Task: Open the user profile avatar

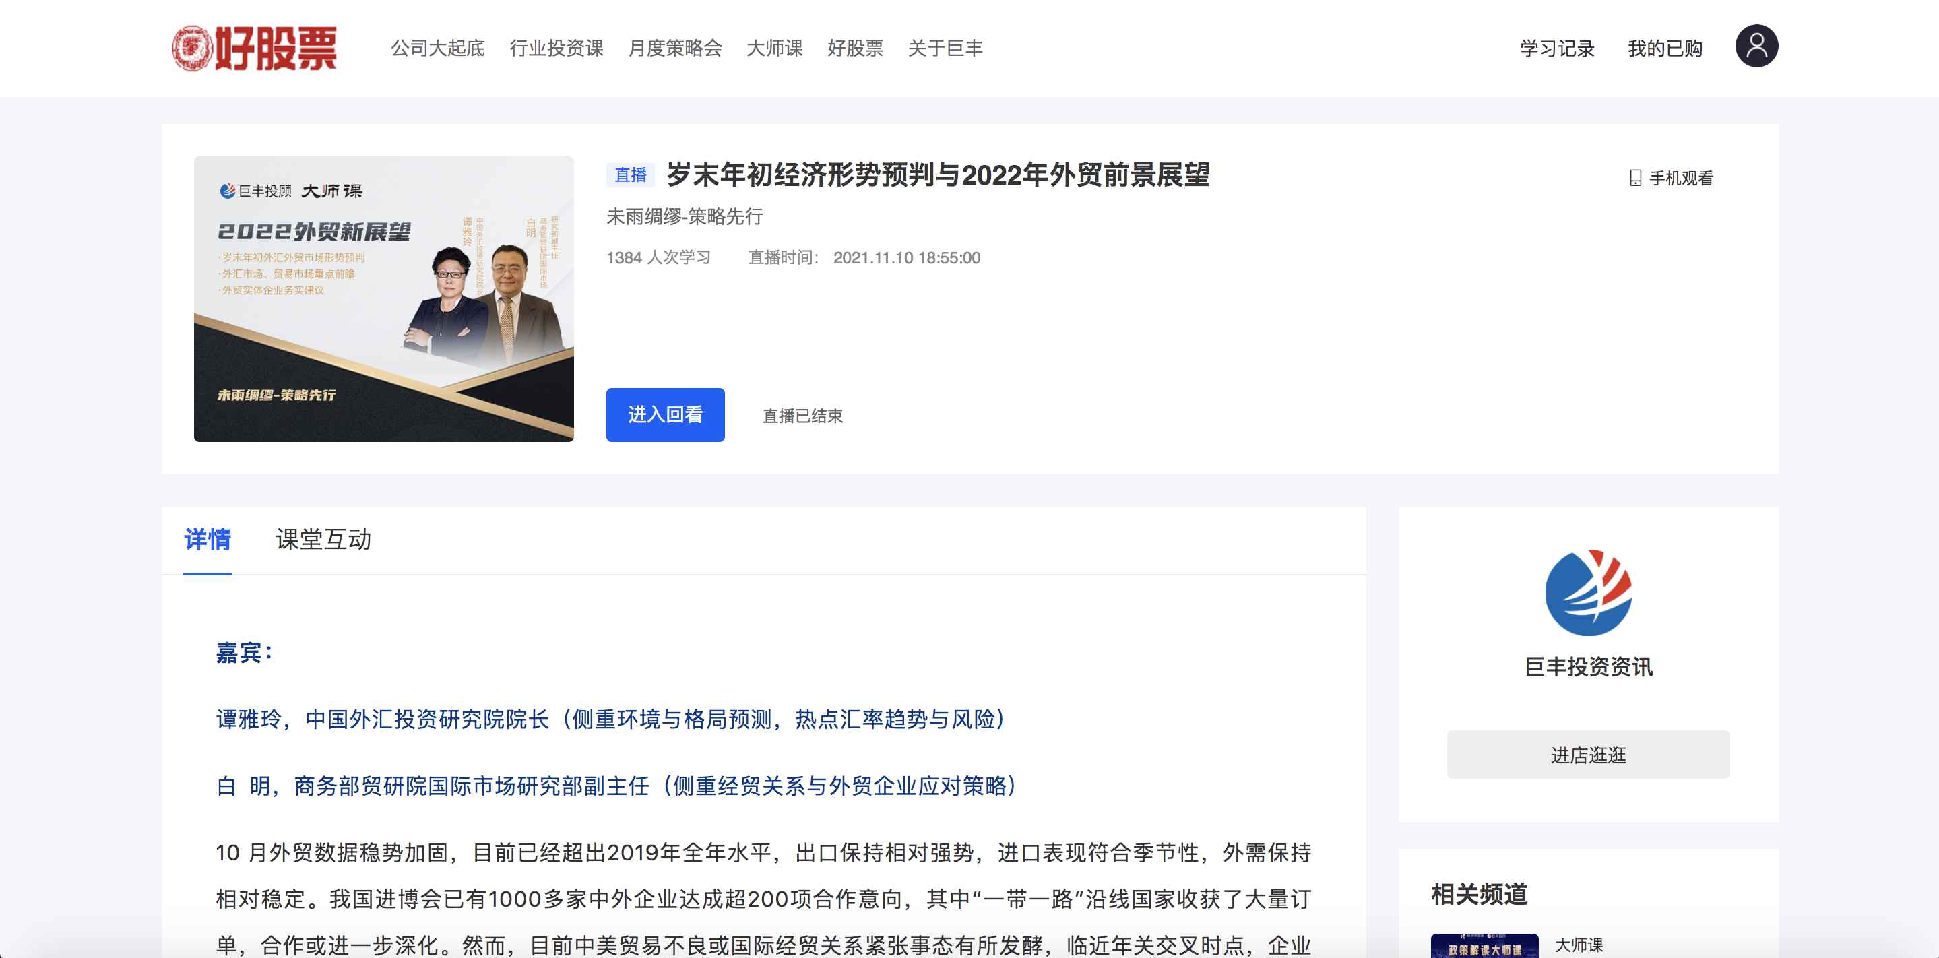Action: click(1756, 46)
